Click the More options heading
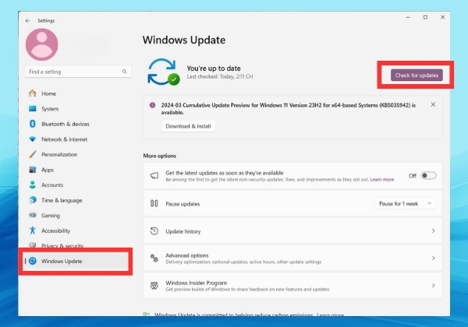468x327 pixels. [160, 156]
